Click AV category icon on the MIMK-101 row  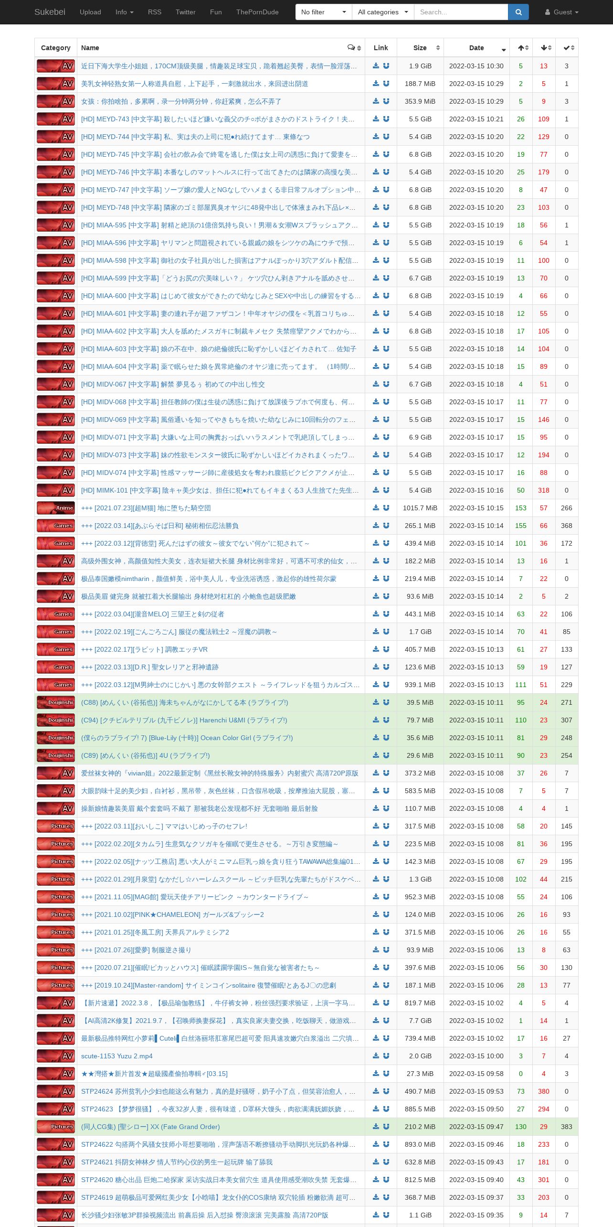pyautogui.click(x=56, y=490)
